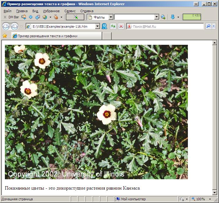The height and width of the screenshot is (203, 219).
Task: Open the DM Bar search field history dropdown
Action: (157, 17)
